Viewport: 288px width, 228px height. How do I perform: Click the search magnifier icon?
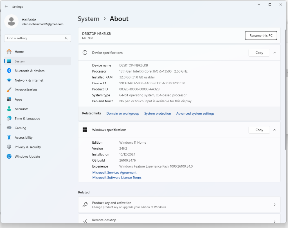[66, 38]
